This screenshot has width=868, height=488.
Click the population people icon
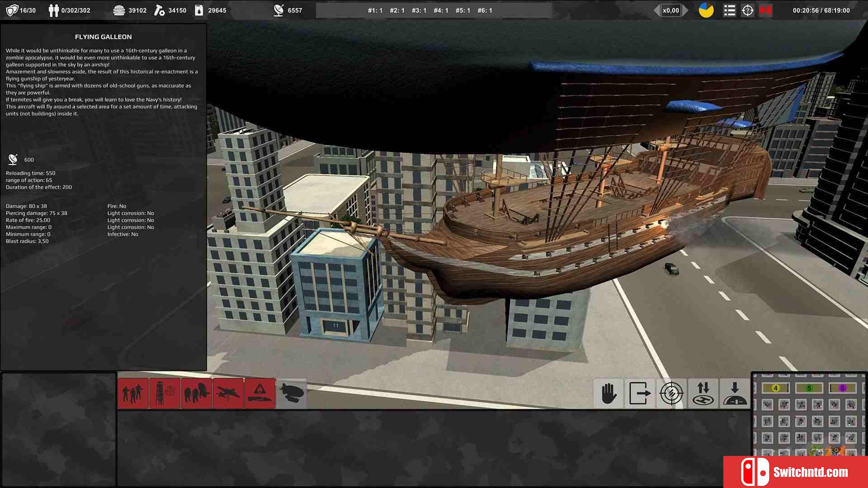coord(53,10)
